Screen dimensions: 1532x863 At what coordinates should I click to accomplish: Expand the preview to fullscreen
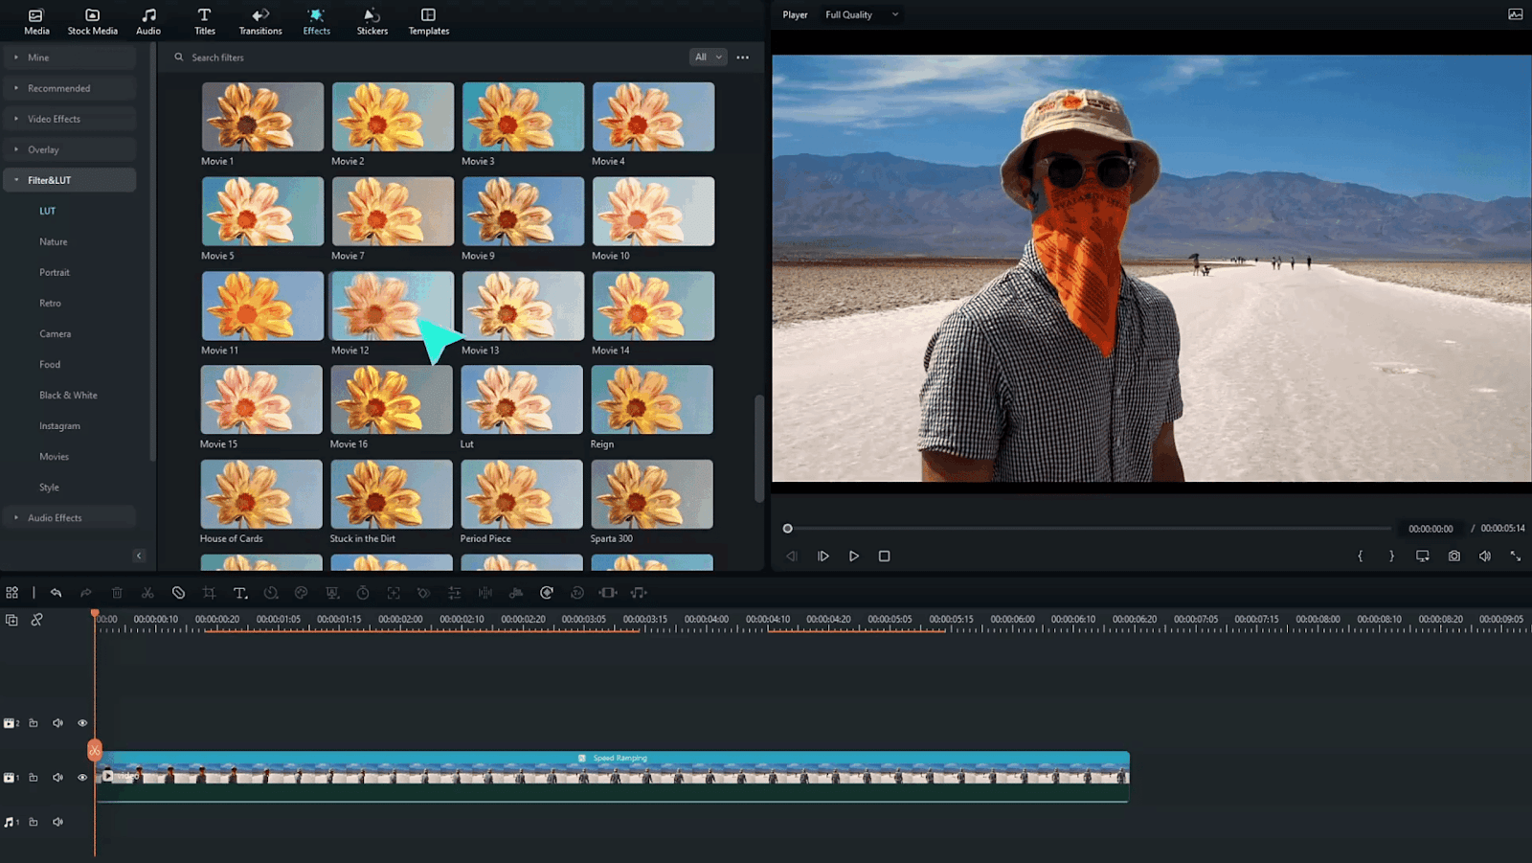coord(1516,556)
